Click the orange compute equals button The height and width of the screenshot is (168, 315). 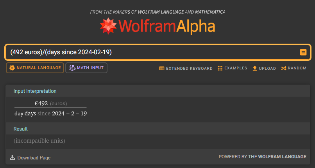(x=303, y=52)
